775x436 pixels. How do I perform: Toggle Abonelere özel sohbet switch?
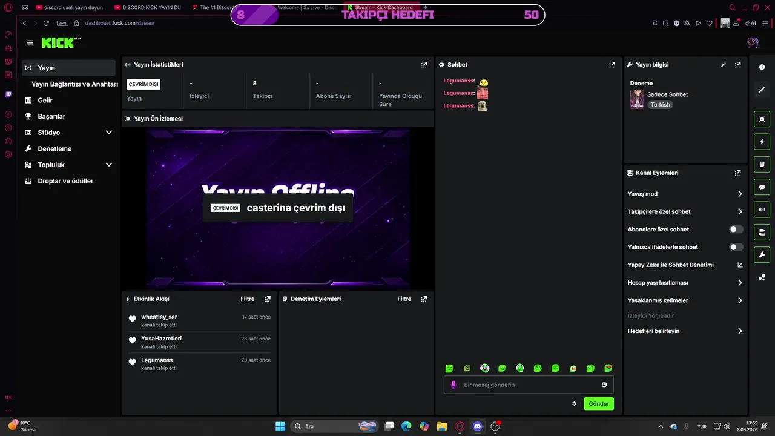pyautogui.click(x=736, y=230)
